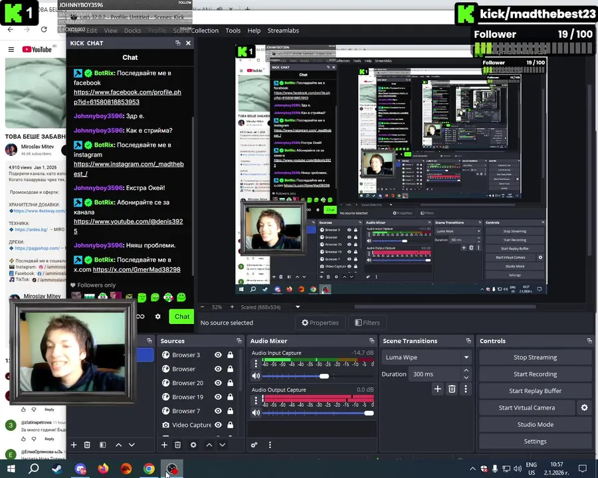The width and height of the screenshot is (598, 478).
Task: Move scene up with arrow icon
Action: click(119, 445)
